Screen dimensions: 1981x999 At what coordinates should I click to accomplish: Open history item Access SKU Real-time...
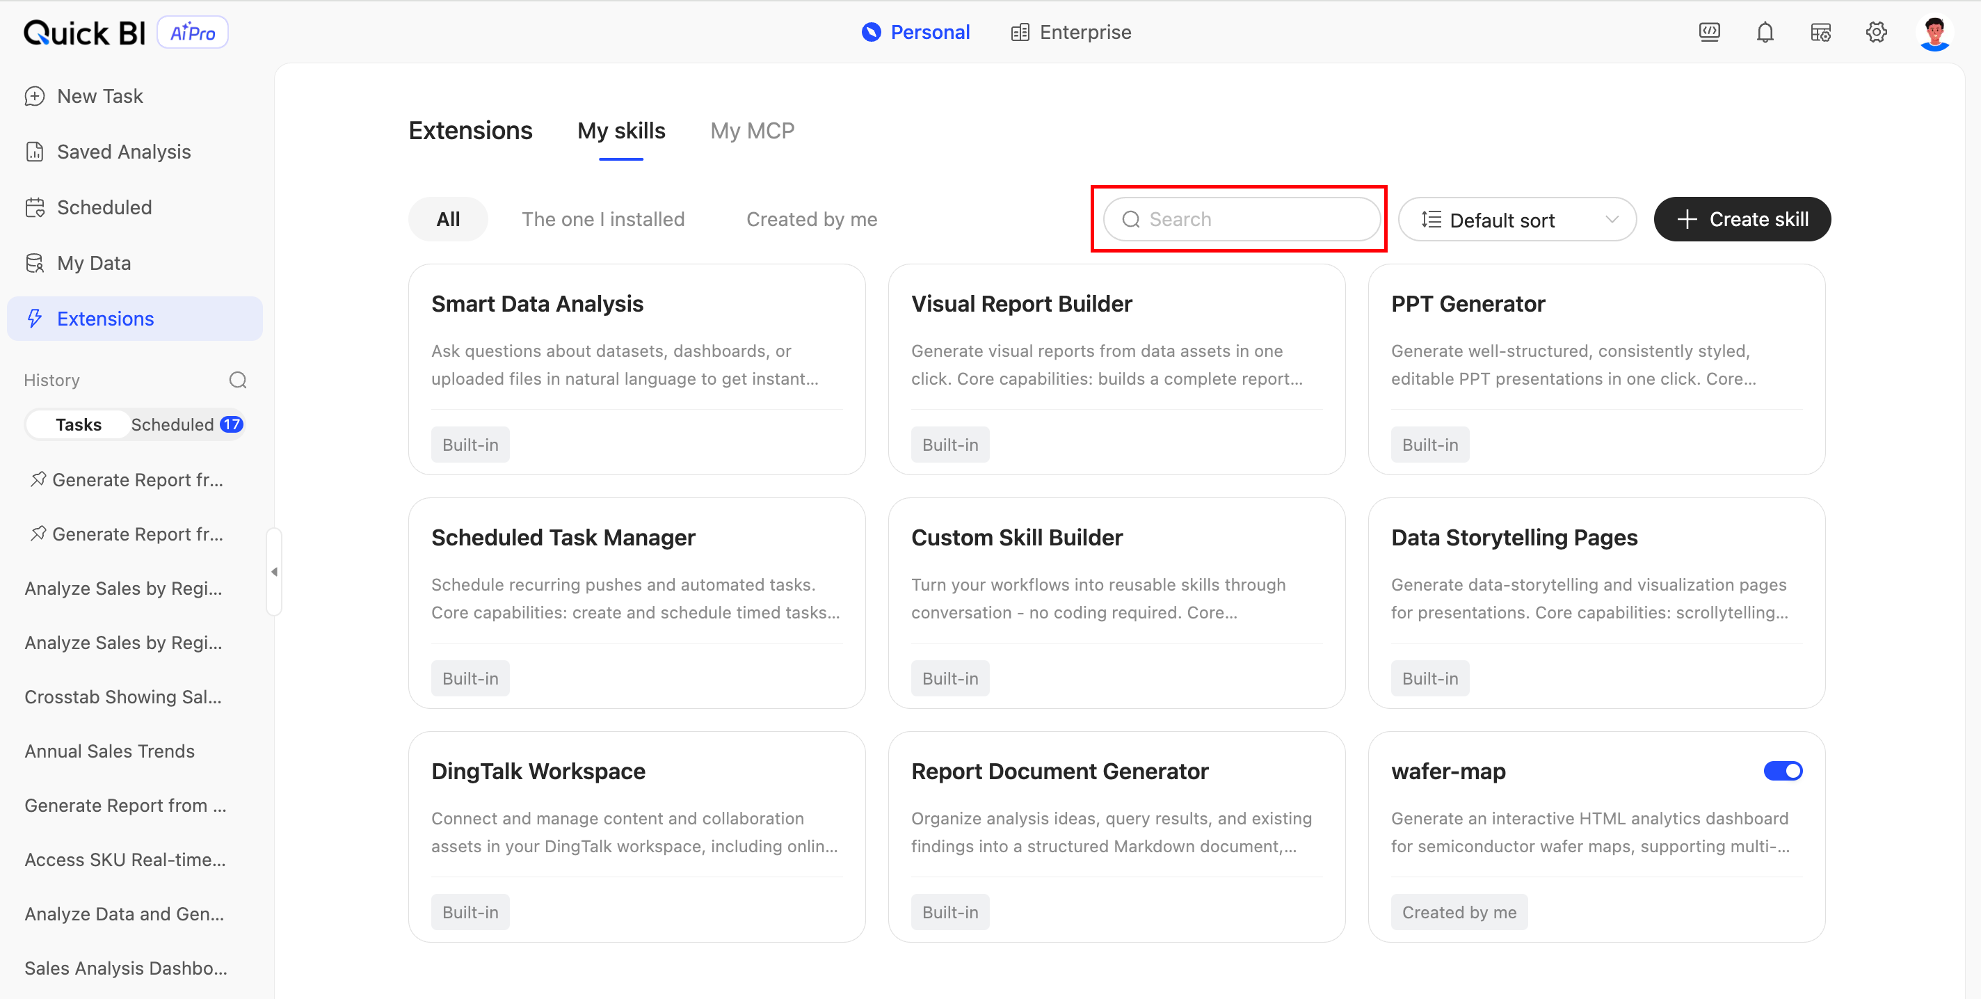[x=125, y=860]
